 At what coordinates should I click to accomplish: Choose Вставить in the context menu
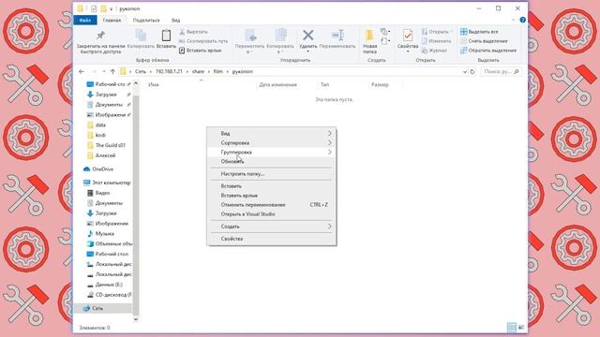tap(272, 186)
